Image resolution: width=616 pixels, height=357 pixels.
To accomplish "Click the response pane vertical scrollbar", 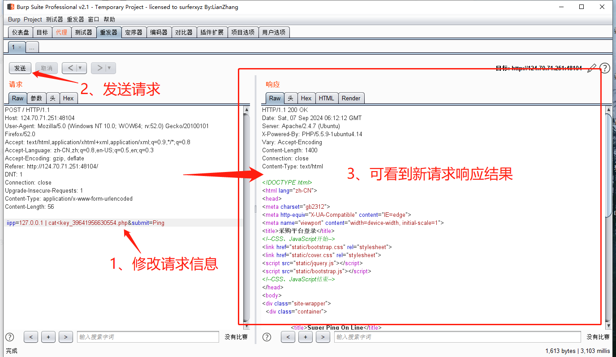I will click(x=608, y=217).
